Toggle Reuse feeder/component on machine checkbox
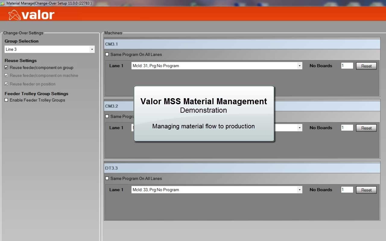Viewport: 386px width, 241px height. 6,75
